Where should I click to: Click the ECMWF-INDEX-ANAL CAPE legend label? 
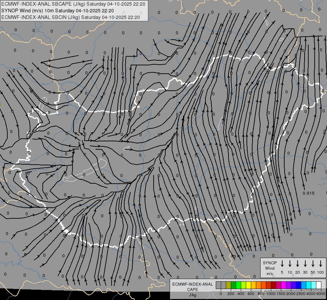coord(192,287)
